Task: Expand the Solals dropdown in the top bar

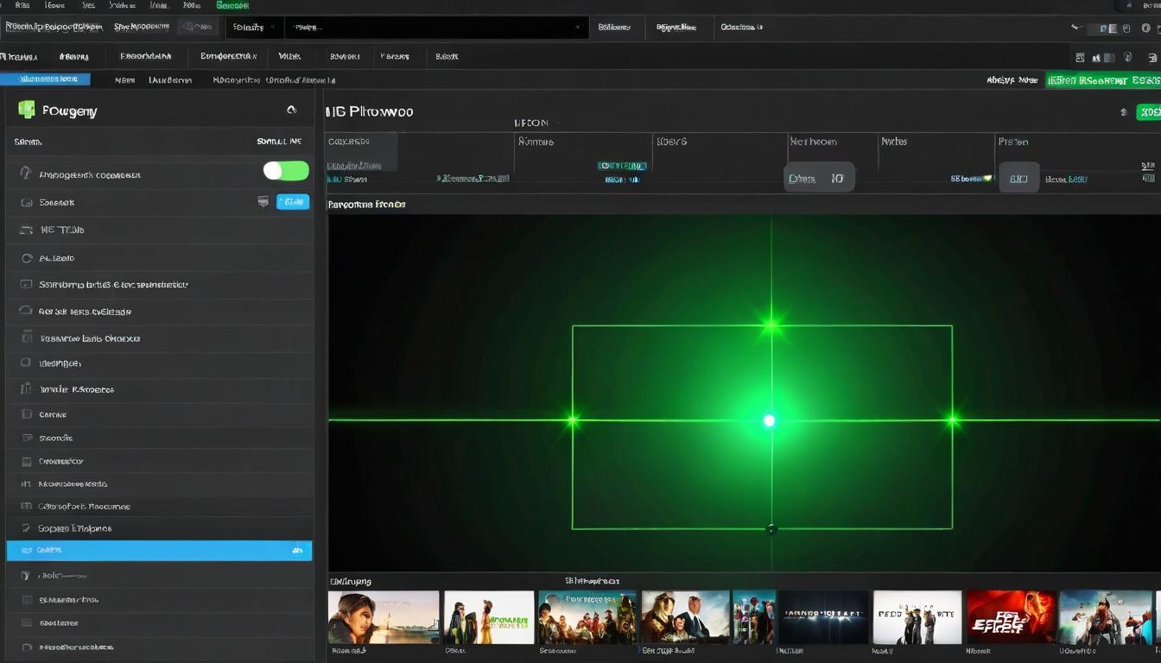Action: point(254,27)
